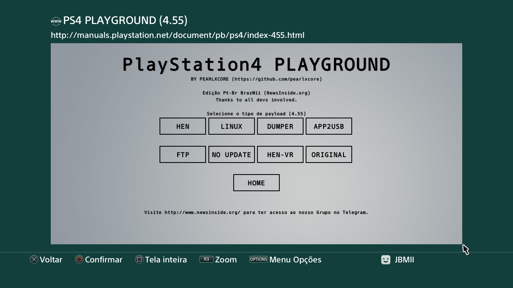513x288 pixels.
Task: Click 'Selecione o tipo de payload' text
Action: 256,114
